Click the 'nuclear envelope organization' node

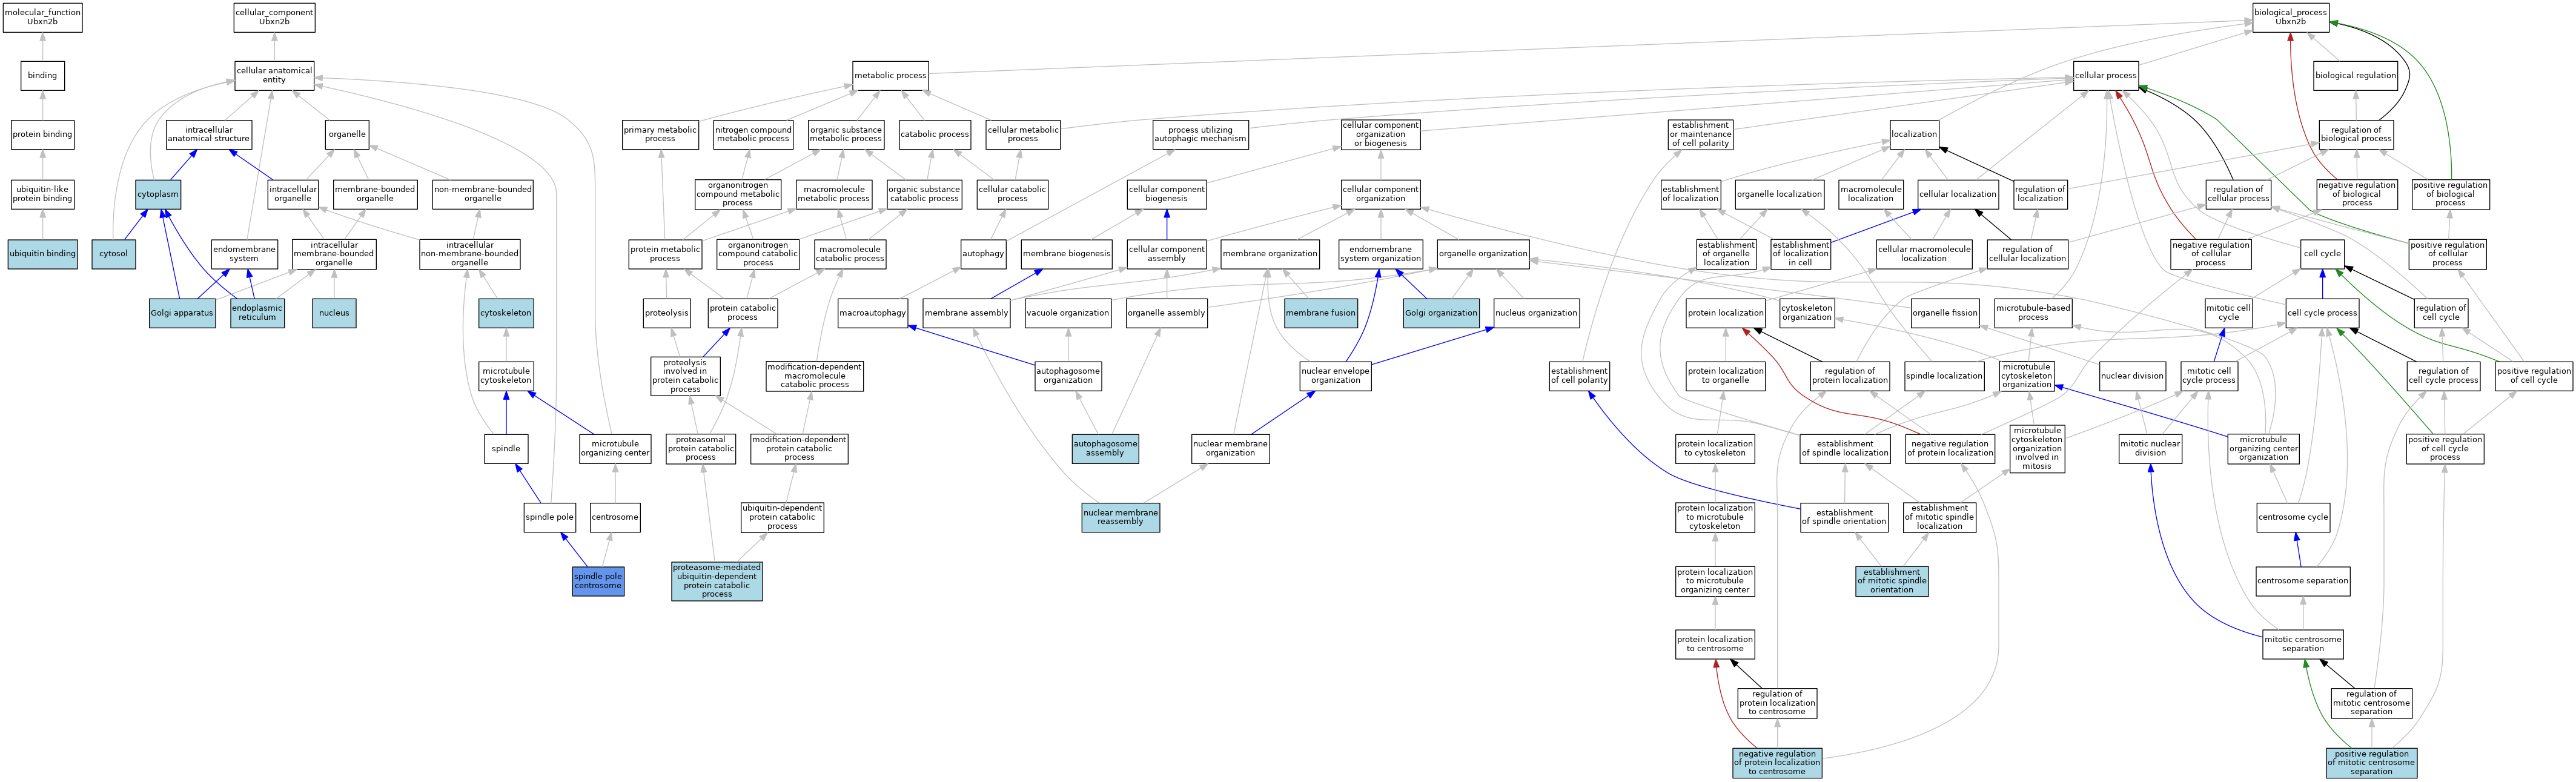[1335, 376]
